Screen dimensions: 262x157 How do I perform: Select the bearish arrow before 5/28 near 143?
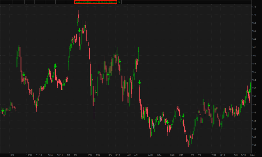(167, 122)
